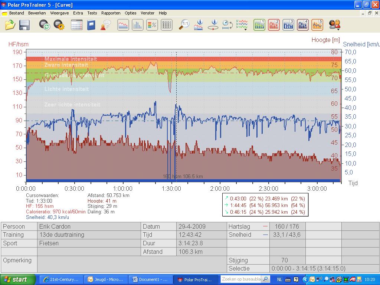Image resolution: width=380 pixels, height=285 pixels.
Task: Open the Venster menu
Action: tap(147, 13)
